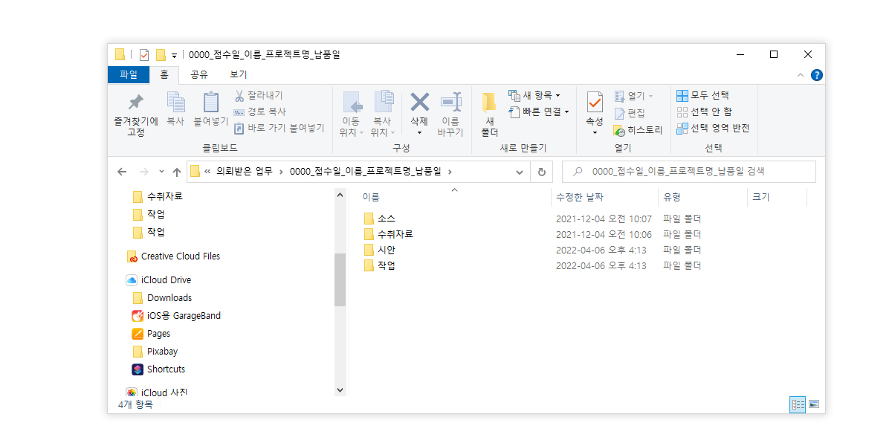The image size is (892, 446).
Task: Select all items with 모두 선택
Action: (x=702, y=95)
